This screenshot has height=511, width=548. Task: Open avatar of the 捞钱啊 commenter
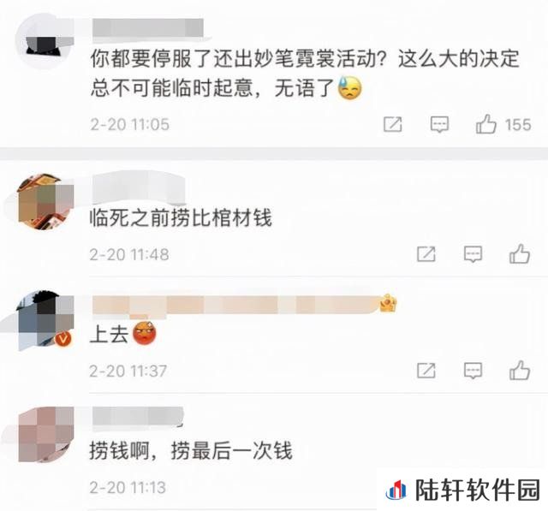point(45,435)
